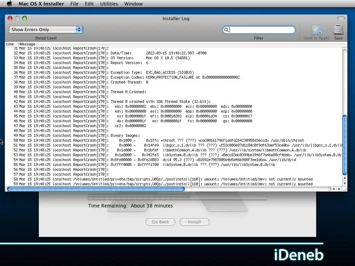Select log line 51 libgcc_s.1.dylib
The image size is (355, 266).
(173, 145)
